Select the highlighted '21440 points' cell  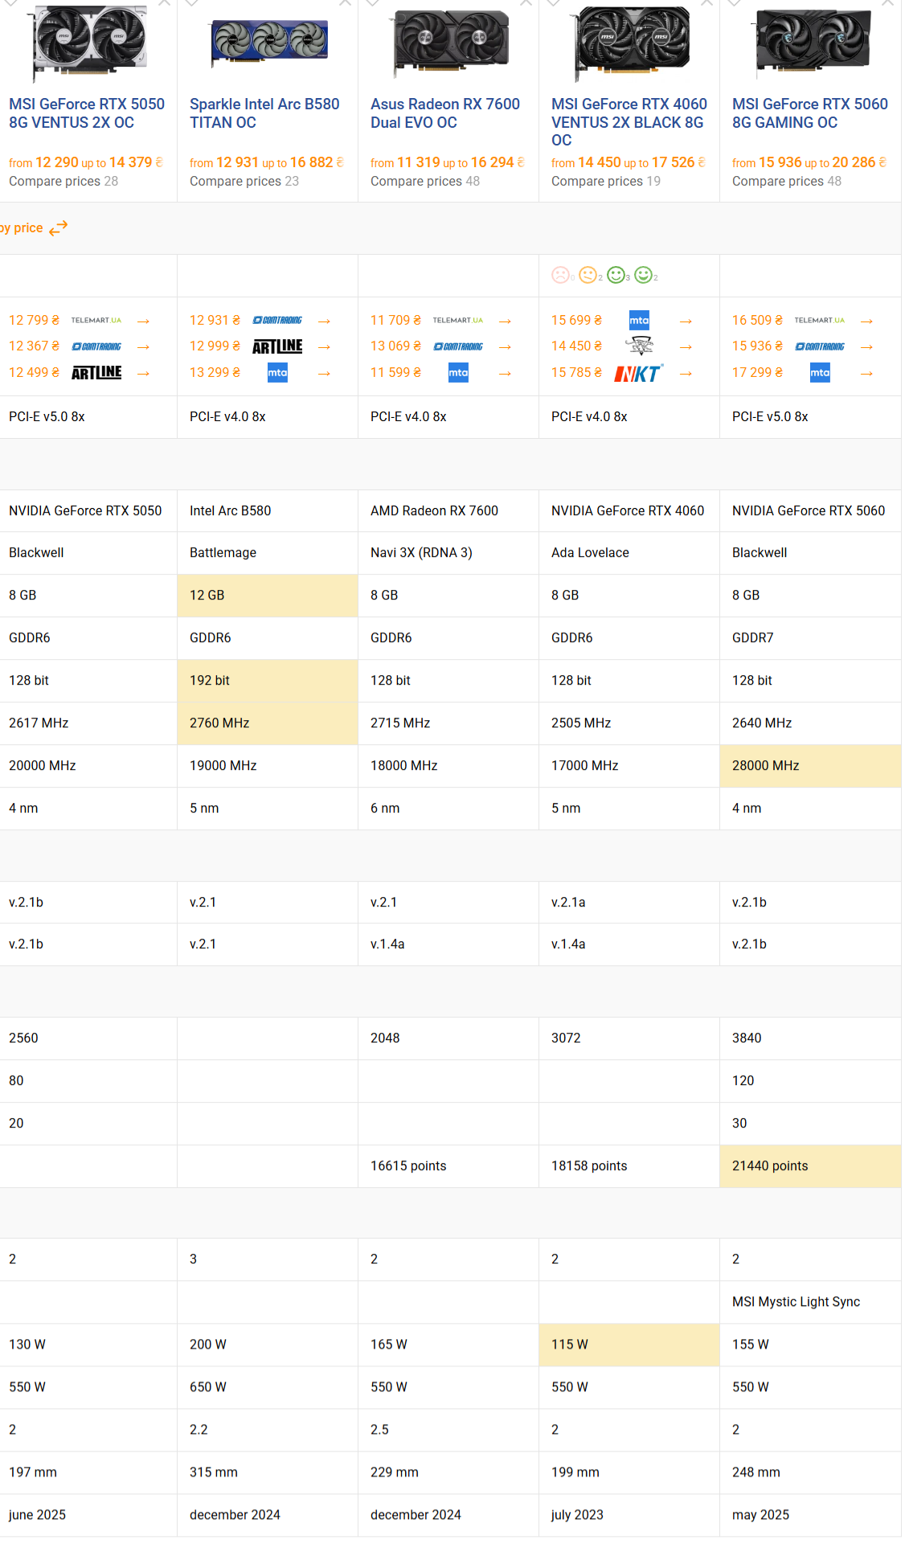pos(810,1166)
